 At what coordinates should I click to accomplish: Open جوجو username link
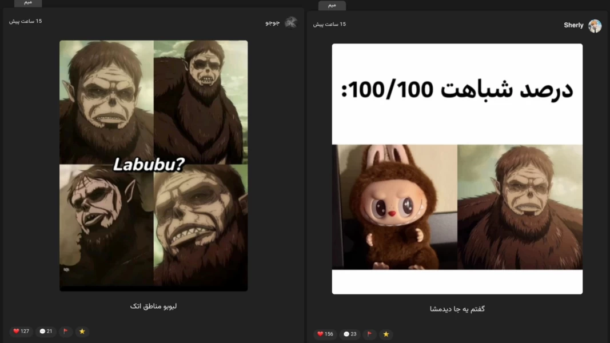click(x=272, y=22)
